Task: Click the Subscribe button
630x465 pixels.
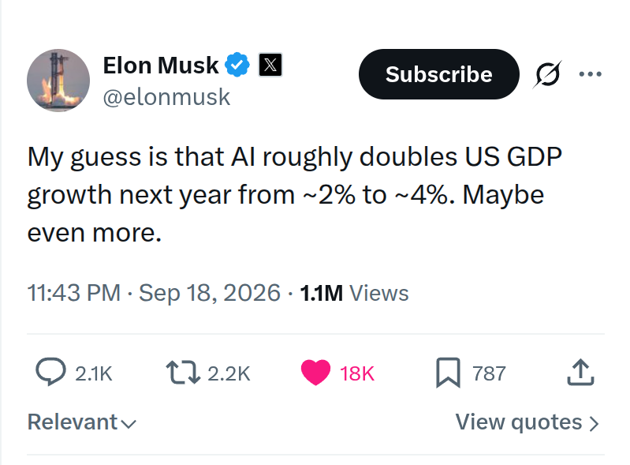Action: [x=438, y=74]
